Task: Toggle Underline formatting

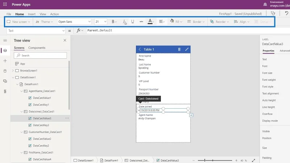Action: [x=133, y=22]
